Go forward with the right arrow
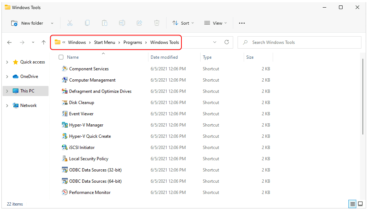 [x=22, y=42]
